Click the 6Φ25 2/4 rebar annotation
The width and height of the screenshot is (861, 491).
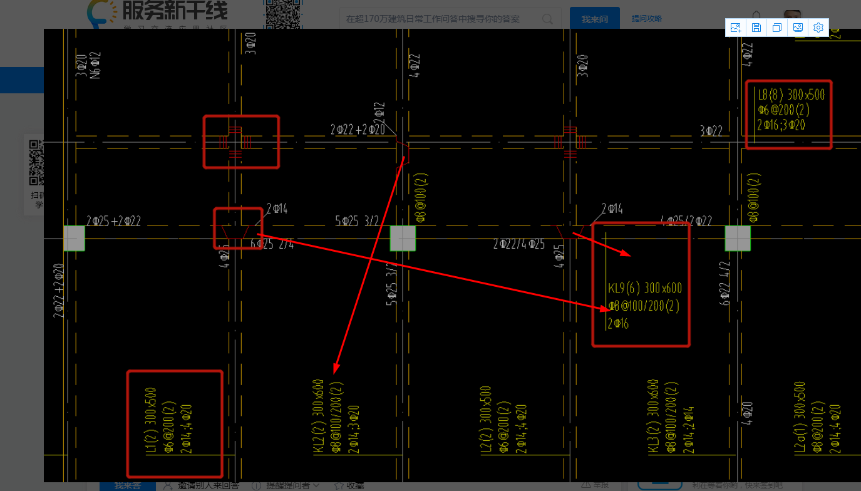coord(272,243)
